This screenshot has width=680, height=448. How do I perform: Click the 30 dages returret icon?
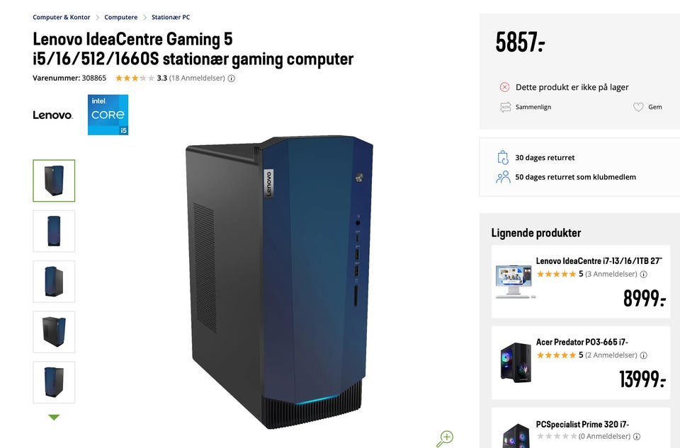pos(503,158)
